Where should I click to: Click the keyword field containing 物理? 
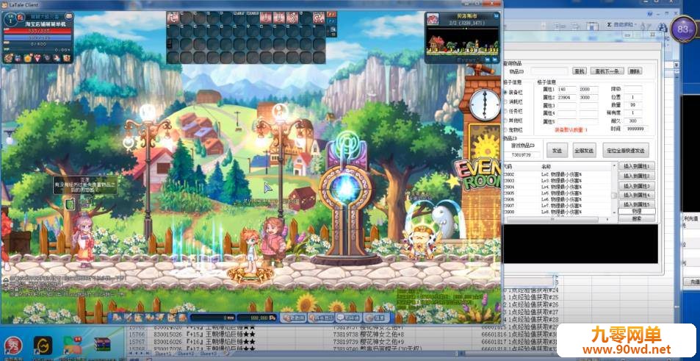tap(637, 211)
